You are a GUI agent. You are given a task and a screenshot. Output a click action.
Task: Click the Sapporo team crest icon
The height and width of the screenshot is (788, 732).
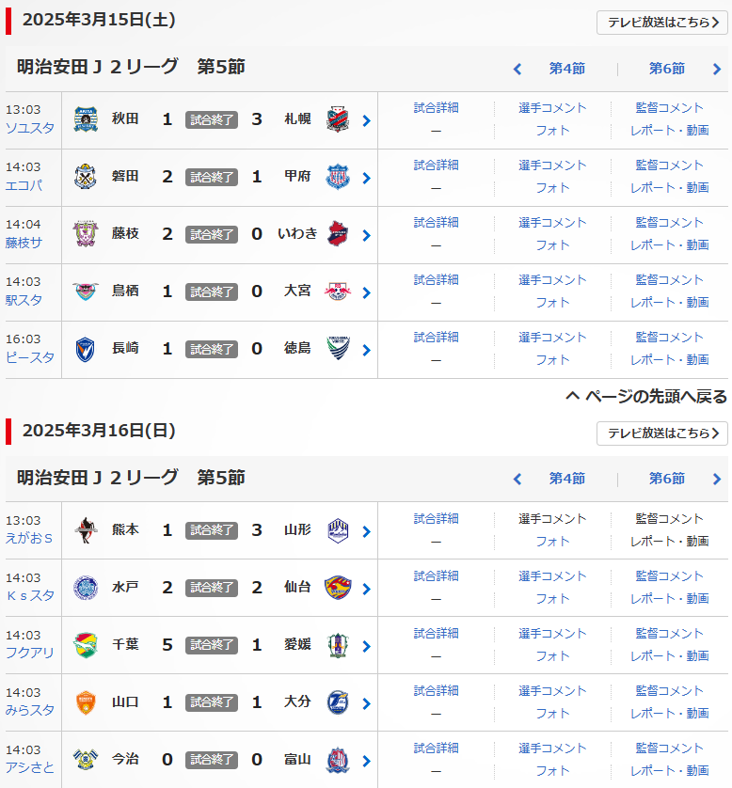337,119
